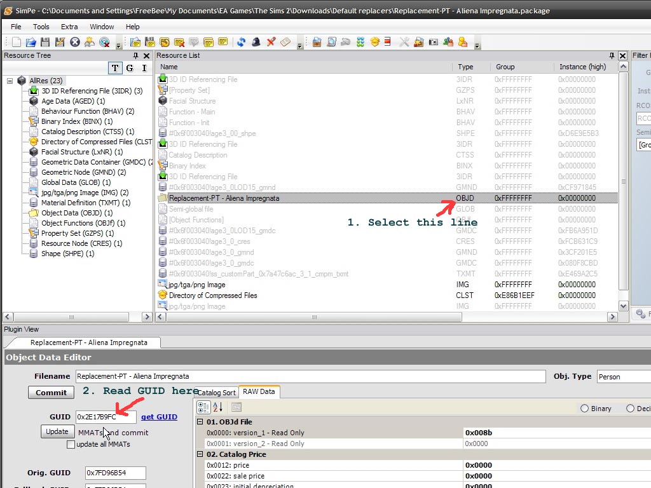Open the Extra menu
651x488 pixels.
[69, 27]
